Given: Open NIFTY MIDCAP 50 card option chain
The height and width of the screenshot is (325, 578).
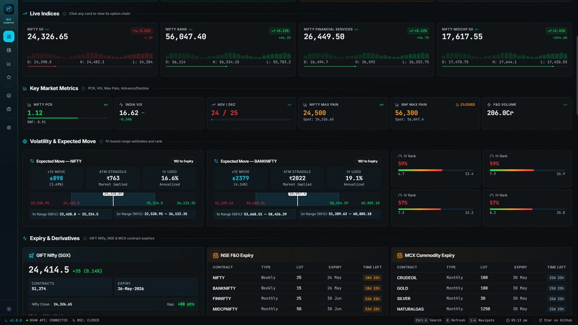Looking at the screenshot, I should pos(504,50).
